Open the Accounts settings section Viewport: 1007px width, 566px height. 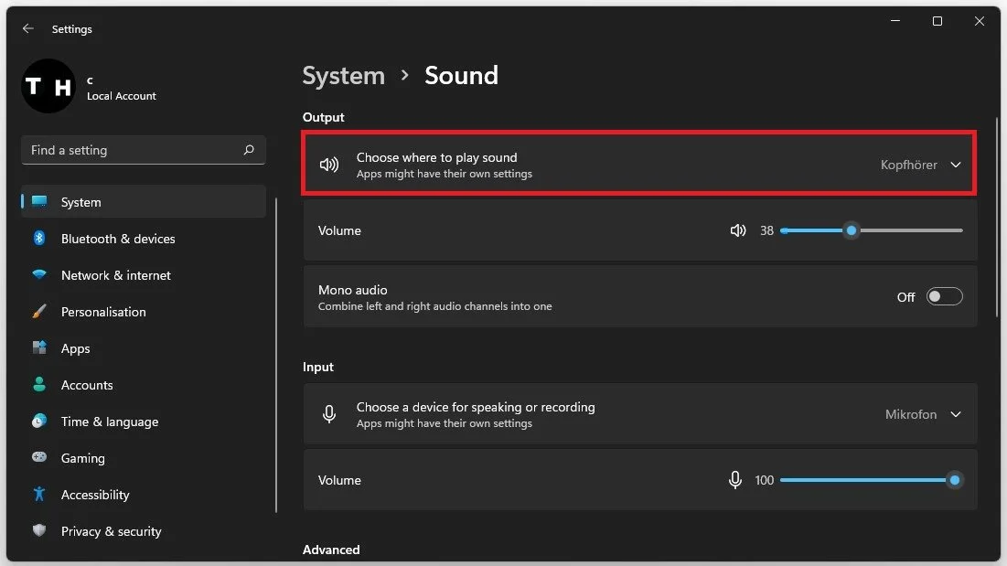(x=87, y=385)
